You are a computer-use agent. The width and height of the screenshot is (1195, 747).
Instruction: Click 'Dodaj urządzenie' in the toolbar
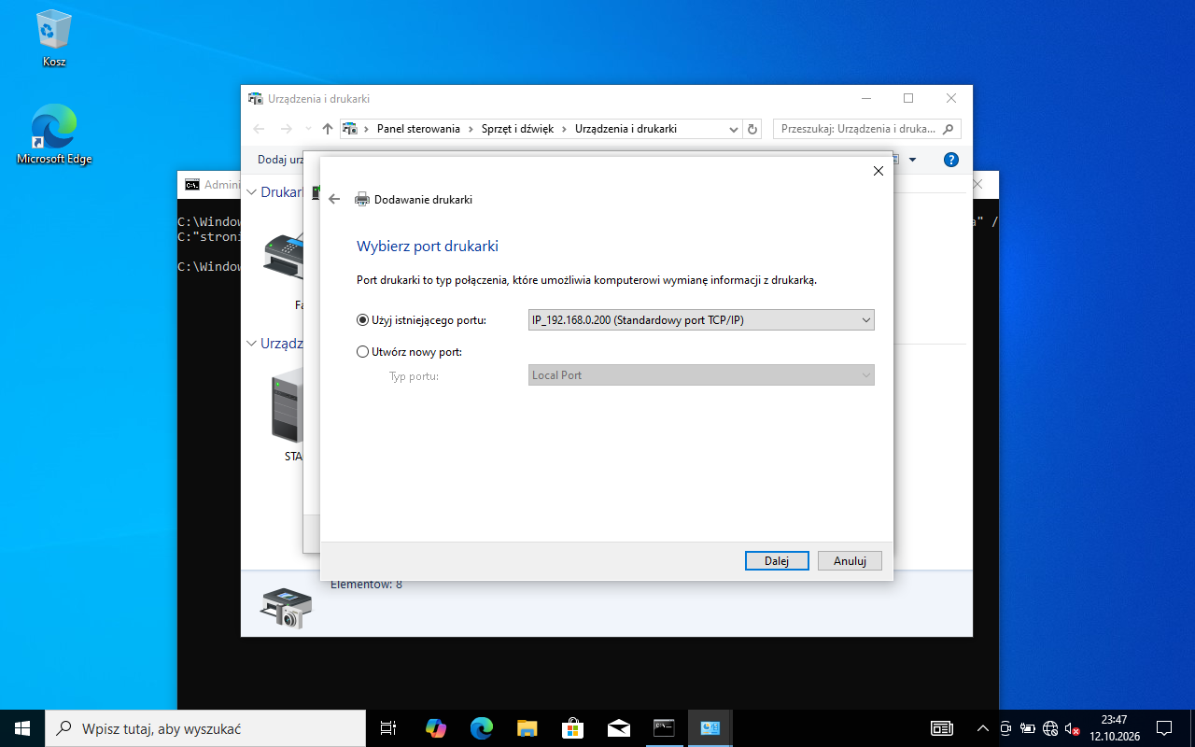pyautogui.click(x=281, y=160)
